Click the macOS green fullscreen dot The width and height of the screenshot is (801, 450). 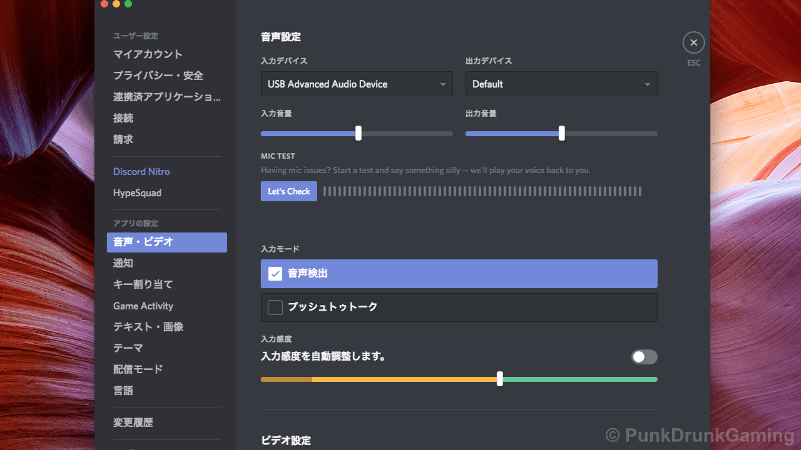pyautogui.click(x=128, y=4)
